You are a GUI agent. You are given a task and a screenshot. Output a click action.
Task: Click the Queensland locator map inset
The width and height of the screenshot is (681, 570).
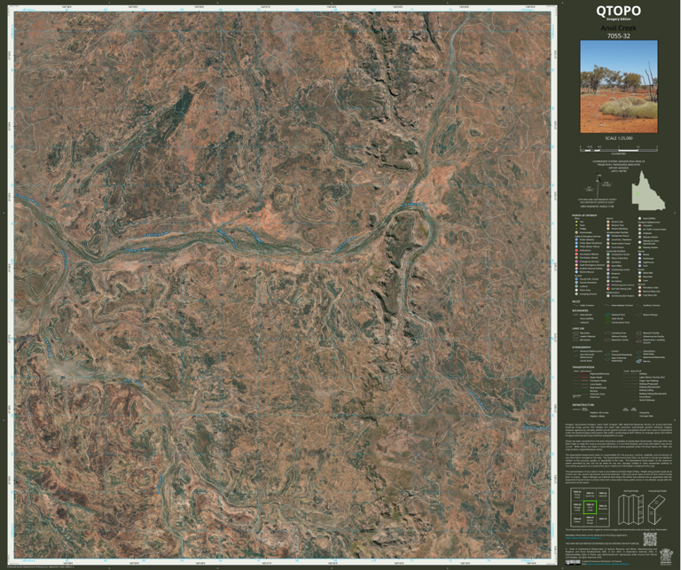click(649, 190)
